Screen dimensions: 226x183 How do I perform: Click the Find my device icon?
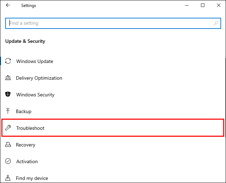[x=8, y=178]
